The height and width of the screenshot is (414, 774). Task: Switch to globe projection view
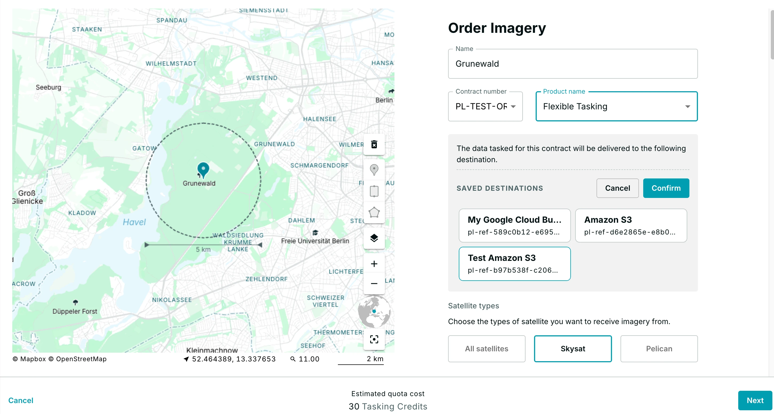(x=374, y=312)
